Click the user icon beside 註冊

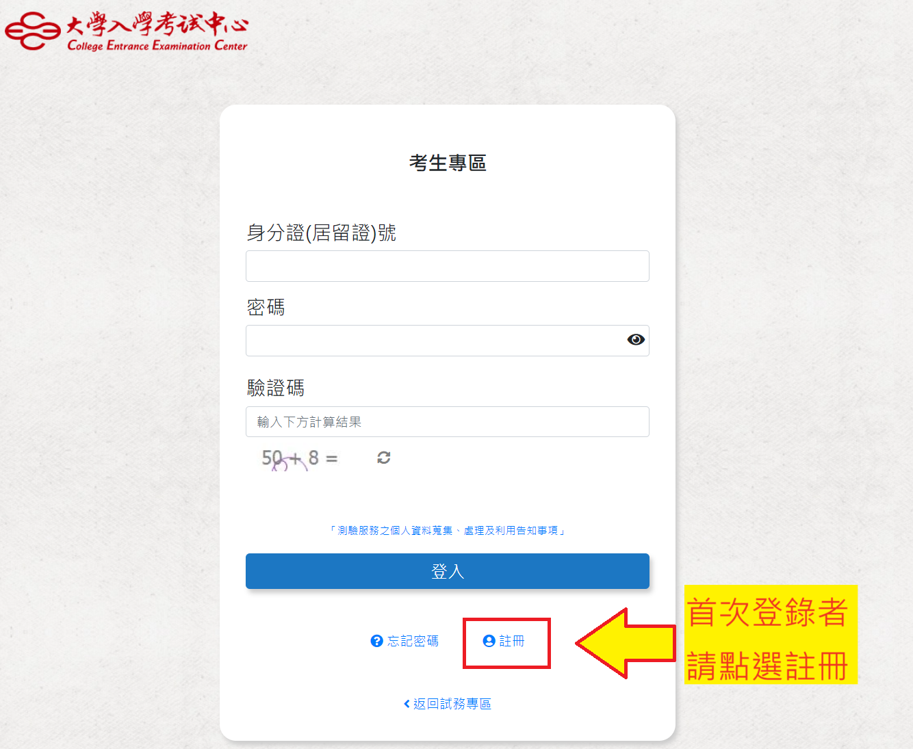pos(489,641)
